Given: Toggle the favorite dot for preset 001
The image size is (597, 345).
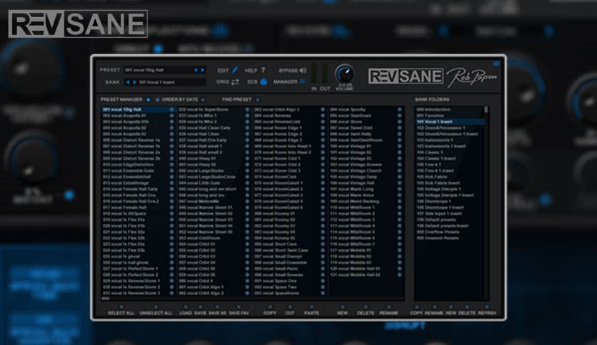Looking at the screenshot, I should tap(171, 110).
